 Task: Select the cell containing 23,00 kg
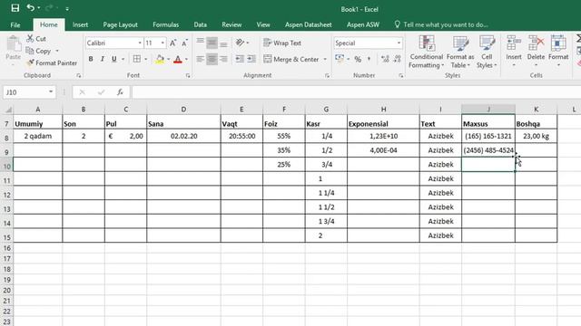[x=536, y=136]
